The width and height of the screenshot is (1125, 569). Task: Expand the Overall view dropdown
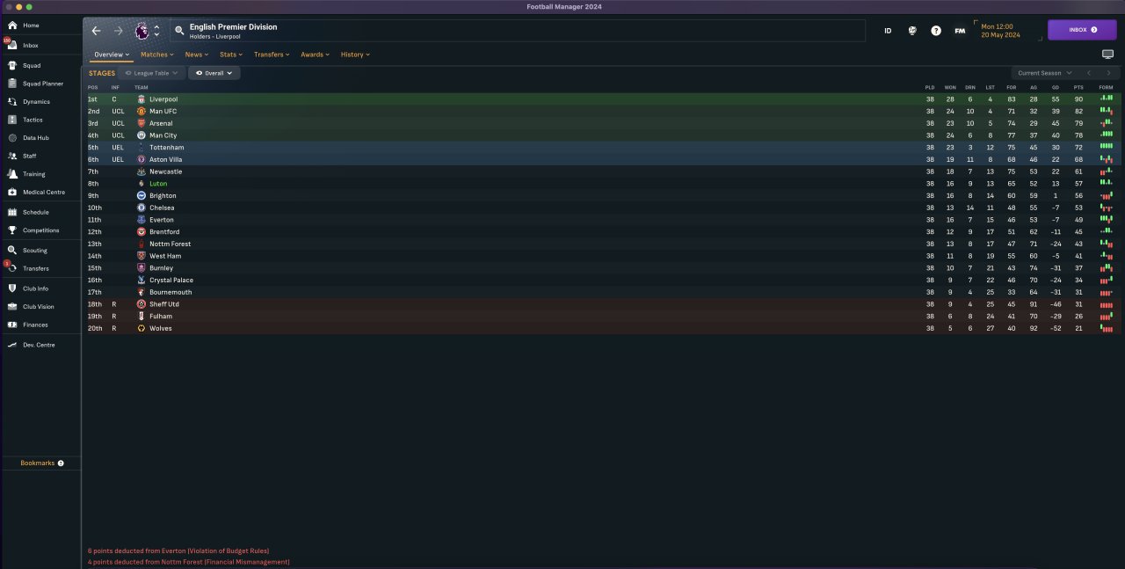click(x=214, y=73)
